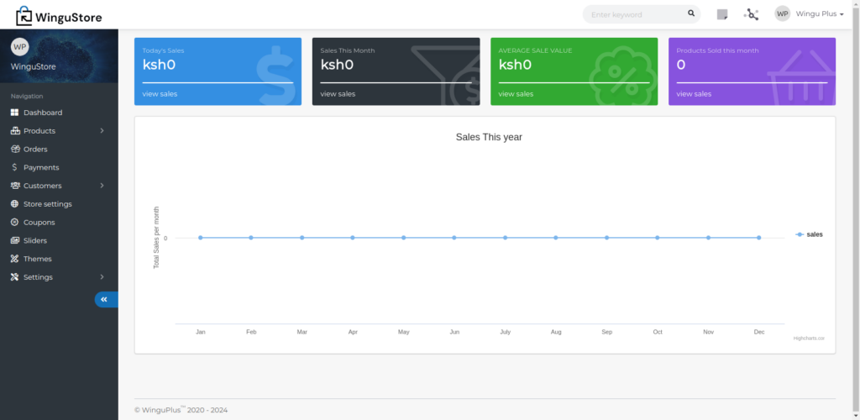The width and height of the screenshot is (860, 420).
Task: Click the Store settings globe icon
Action: pyautogui.click(x=15, y=204)
